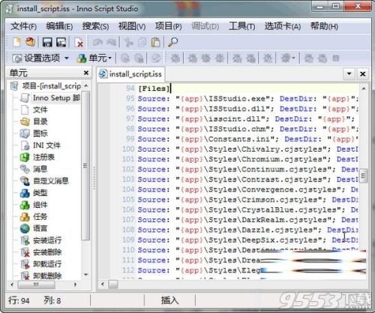
Task: Click the 单元 toolbar button
Action: (x=91, y=59)
